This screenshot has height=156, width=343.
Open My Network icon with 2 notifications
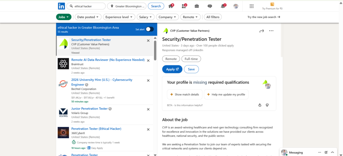click(x=184, y=6)
